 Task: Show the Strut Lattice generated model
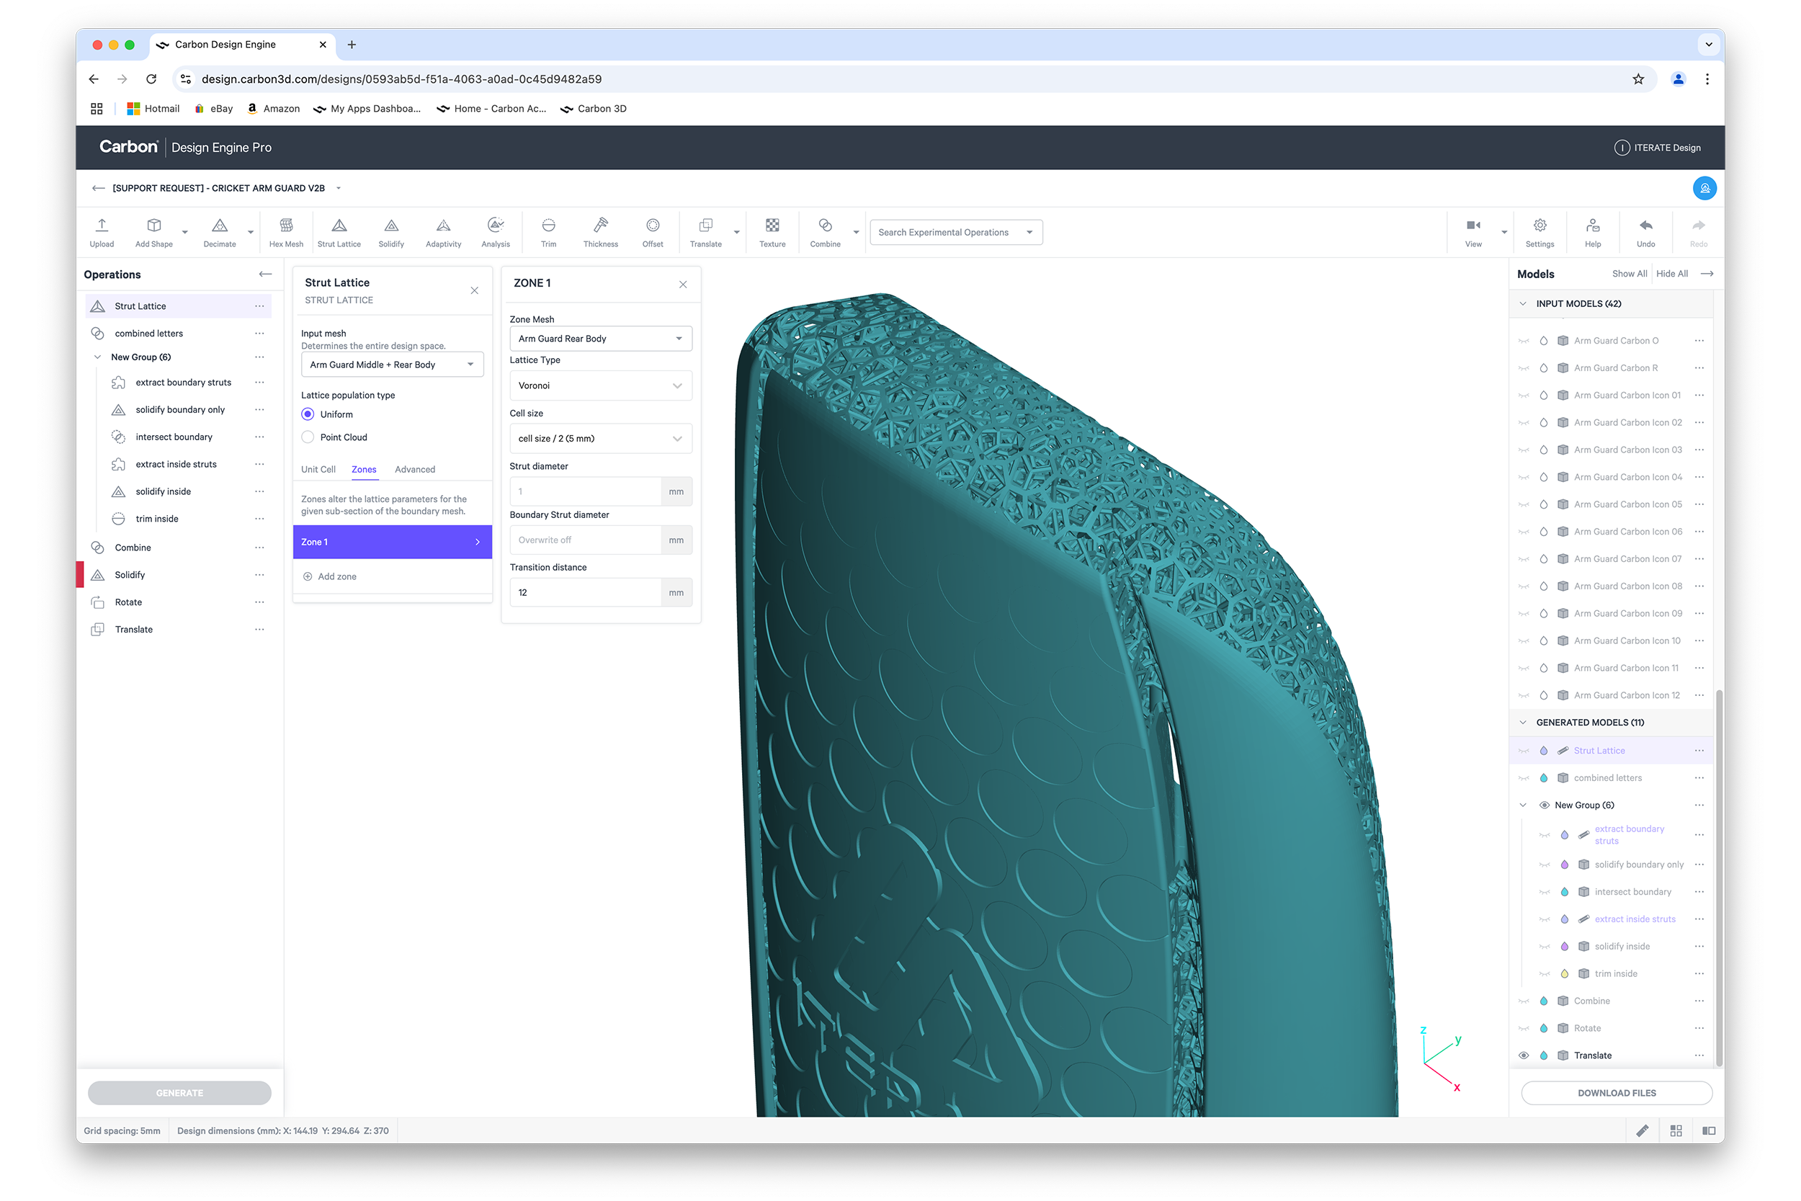[1524, 751]
